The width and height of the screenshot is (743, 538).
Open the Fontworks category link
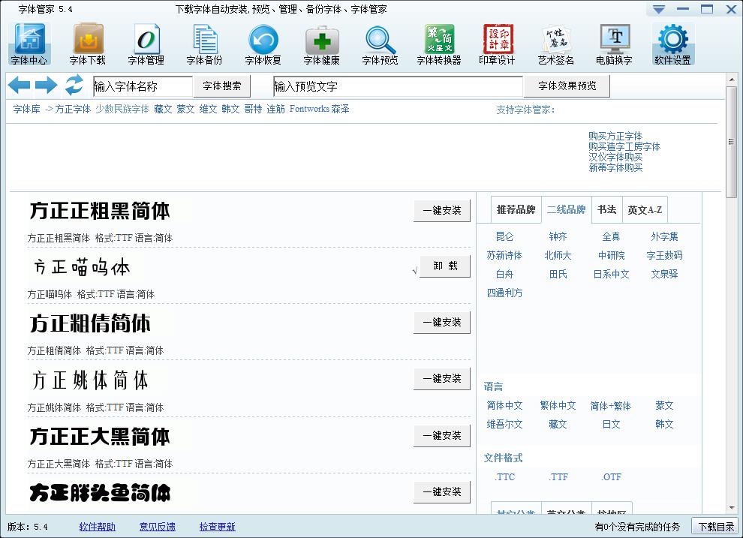[x=309, y=109]
